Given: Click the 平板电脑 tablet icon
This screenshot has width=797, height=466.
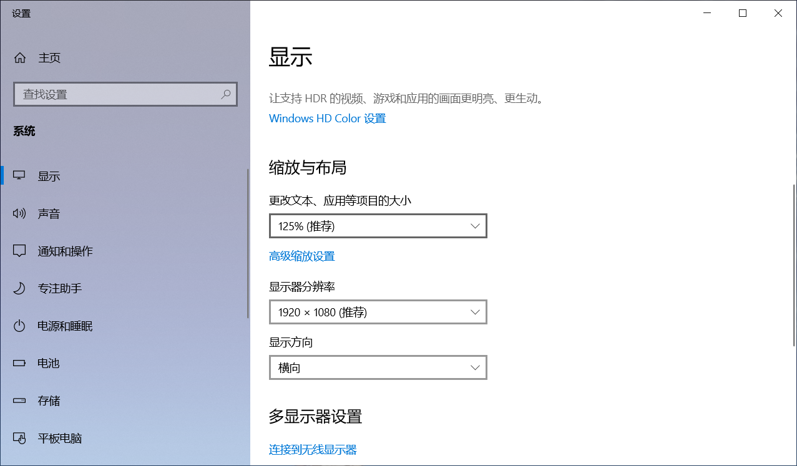Looking at the screenshot, I should [20, 438].
